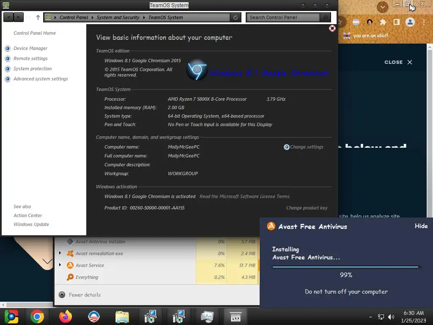Open the Chrome profile avatar
The height and width of the screenshot is (325, 433).
(x=410, y=22)
